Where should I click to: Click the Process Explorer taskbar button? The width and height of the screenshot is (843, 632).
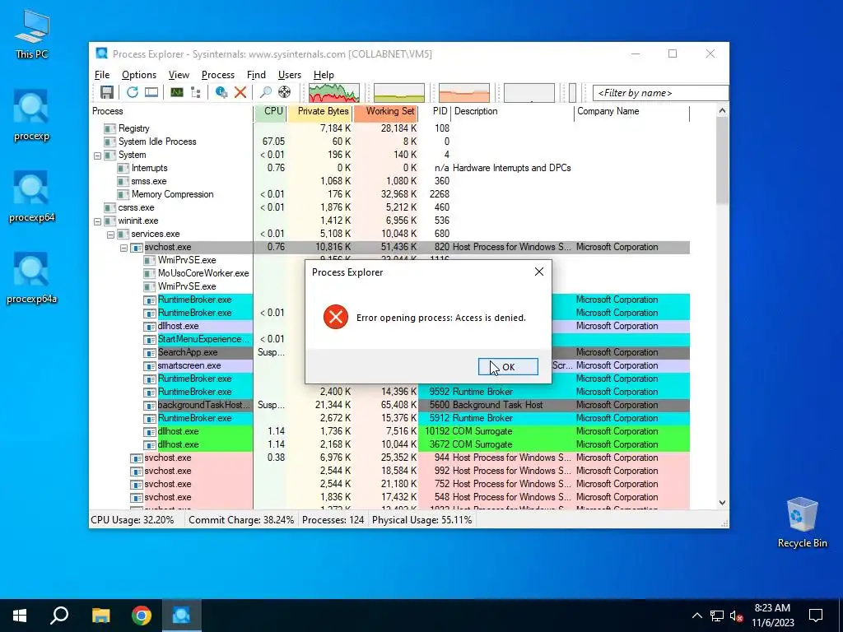181,616
